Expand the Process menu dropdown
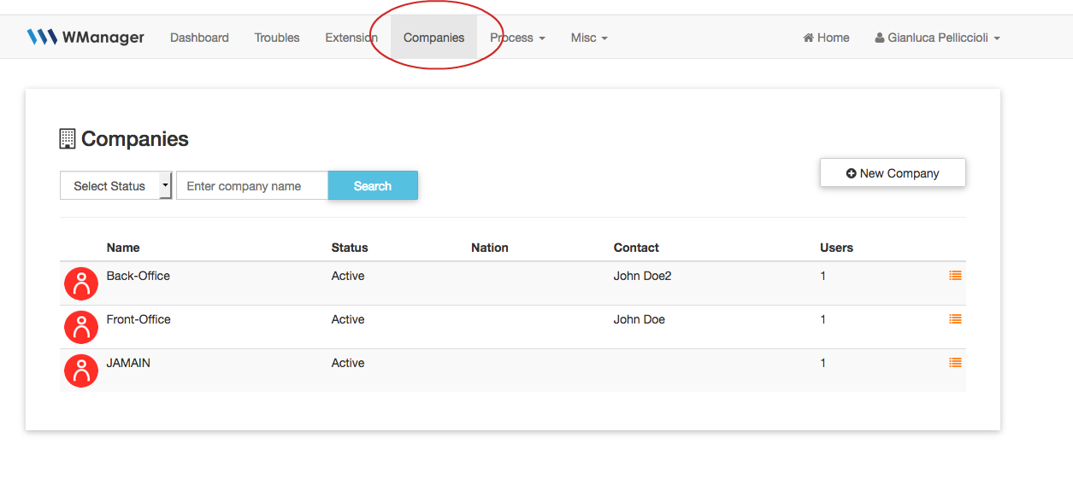Image resolution: width=1073 pixels, height=496 pixels. tap(516, 38)
